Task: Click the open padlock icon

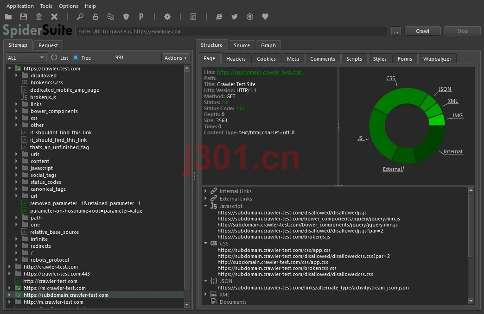Action: coord(96,17)
